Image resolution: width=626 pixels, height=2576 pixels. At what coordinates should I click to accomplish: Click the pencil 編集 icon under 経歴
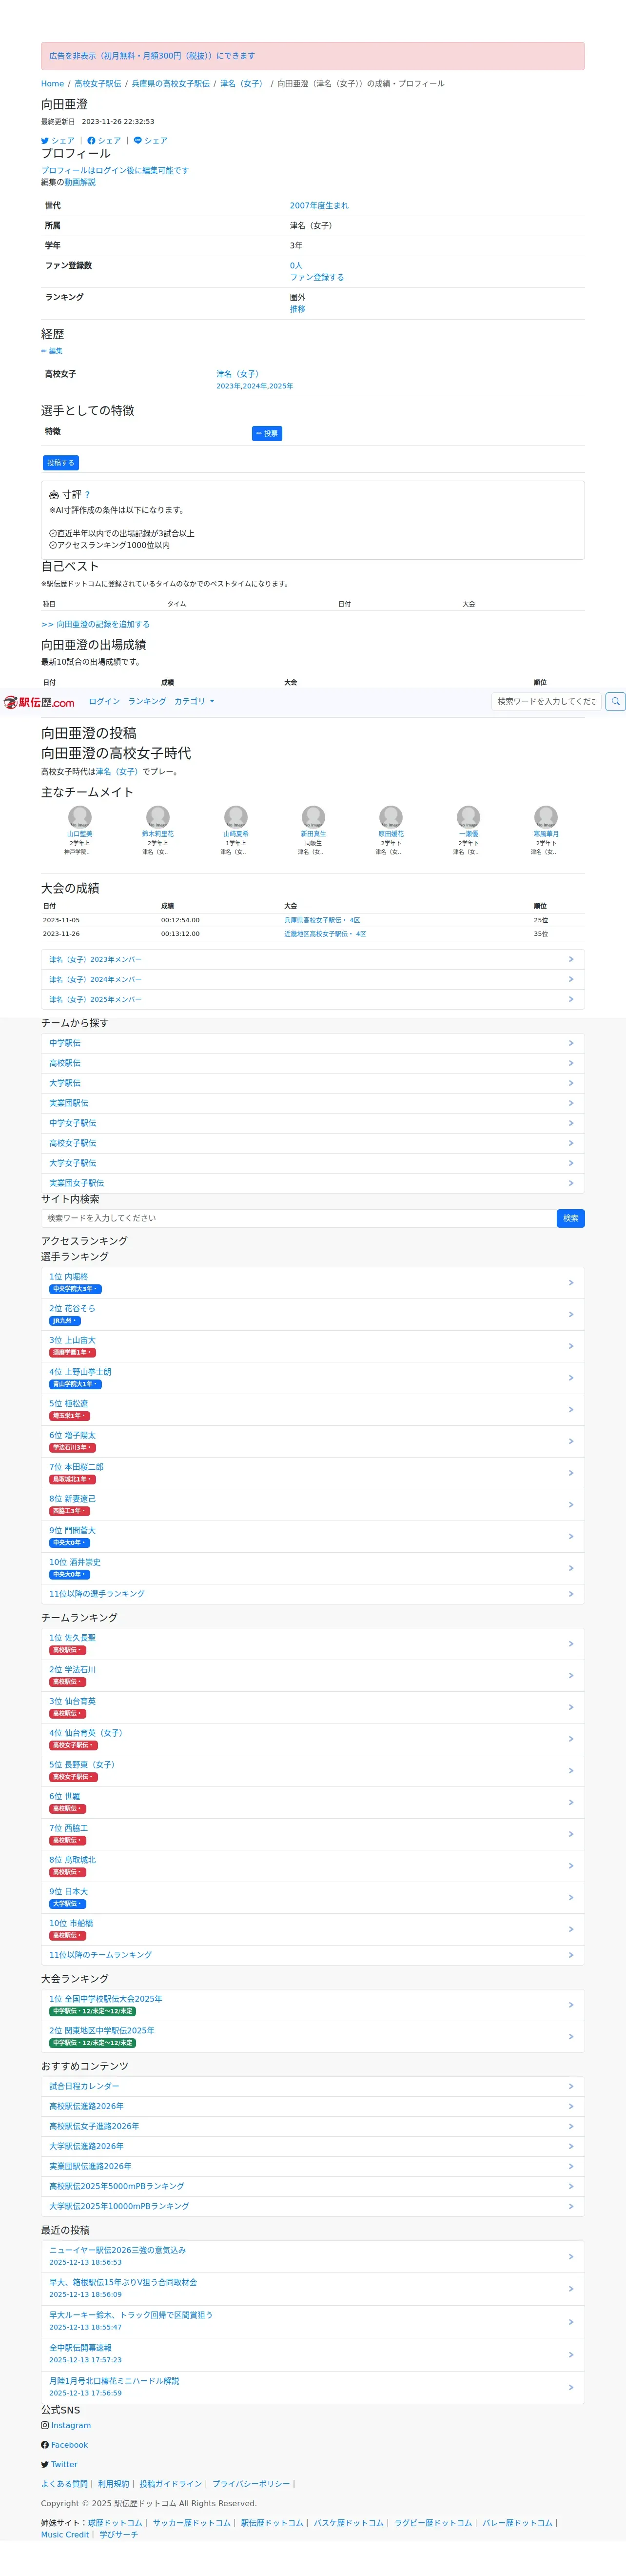[52, 351]
